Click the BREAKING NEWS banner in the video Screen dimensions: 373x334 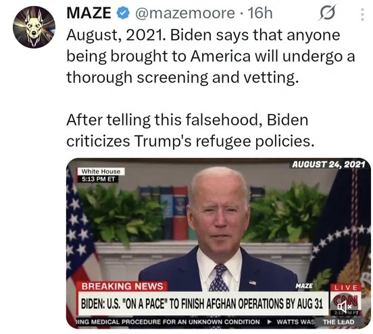coord(122,286)
